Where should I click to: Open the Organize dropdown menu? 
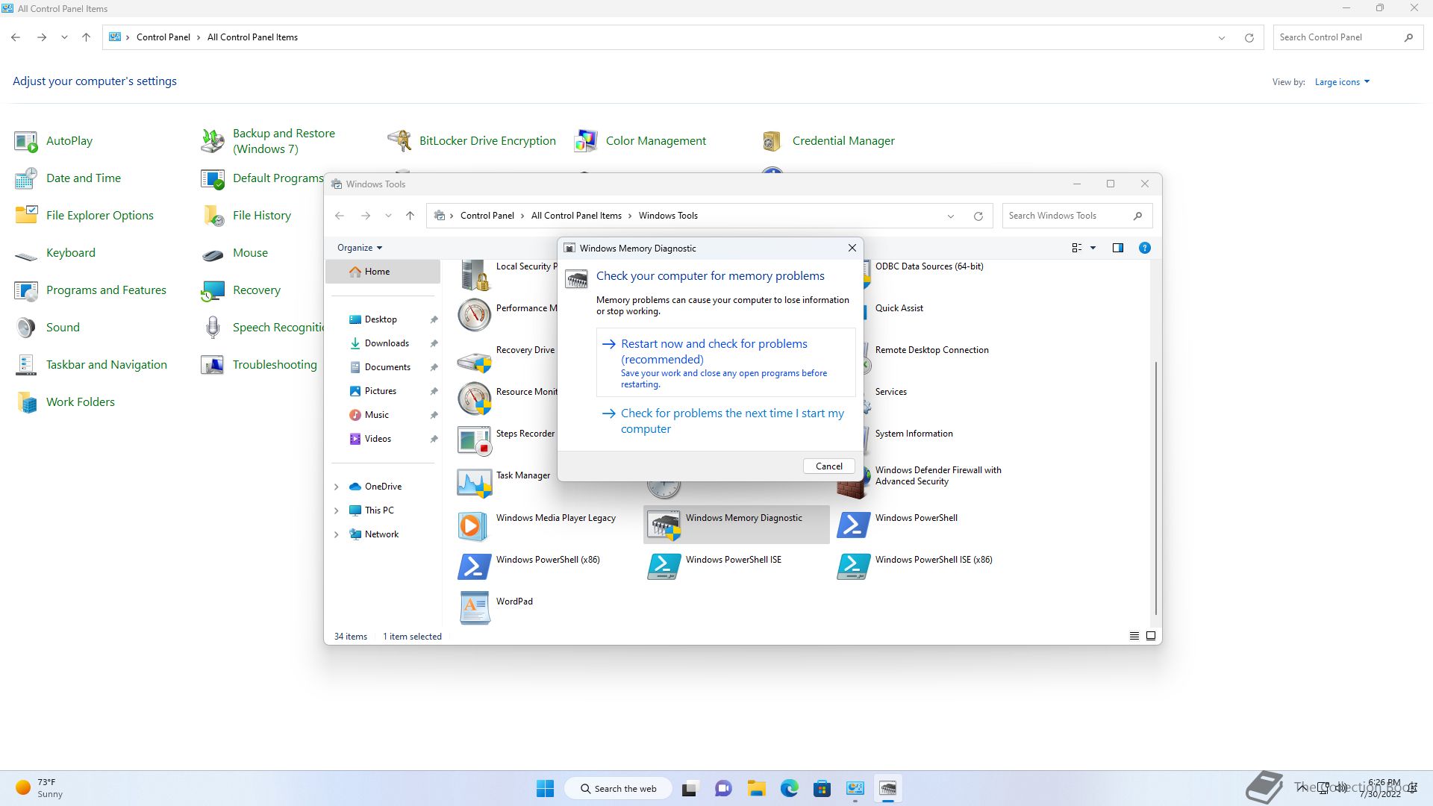(x=360, y=248)
